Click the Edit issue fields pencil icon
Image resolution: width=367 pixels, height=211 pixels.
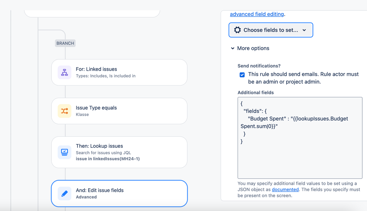click(64, 193)
